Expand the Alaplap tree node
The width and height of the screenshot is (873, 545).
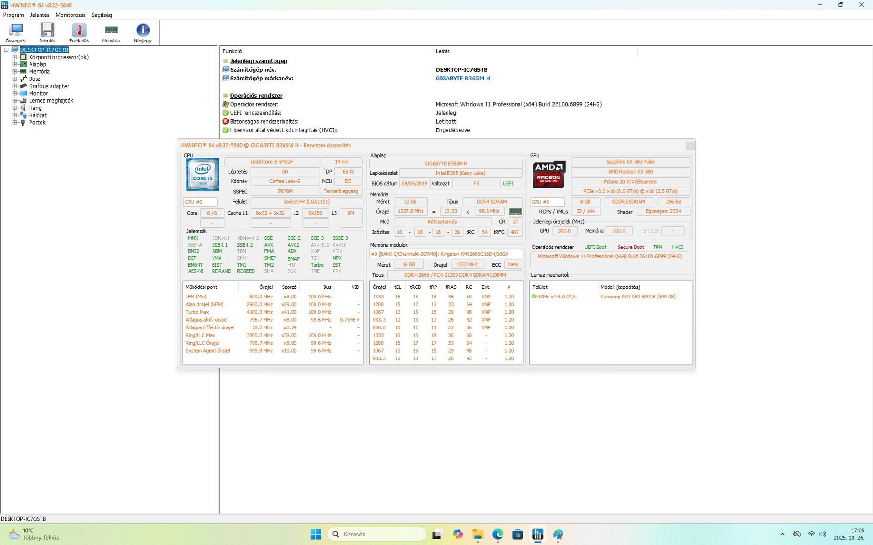point(15,64)
